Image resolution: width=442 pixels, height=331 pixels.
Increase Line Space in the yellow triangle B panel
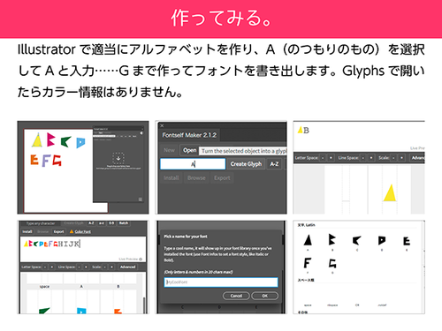tap(371, 158)
